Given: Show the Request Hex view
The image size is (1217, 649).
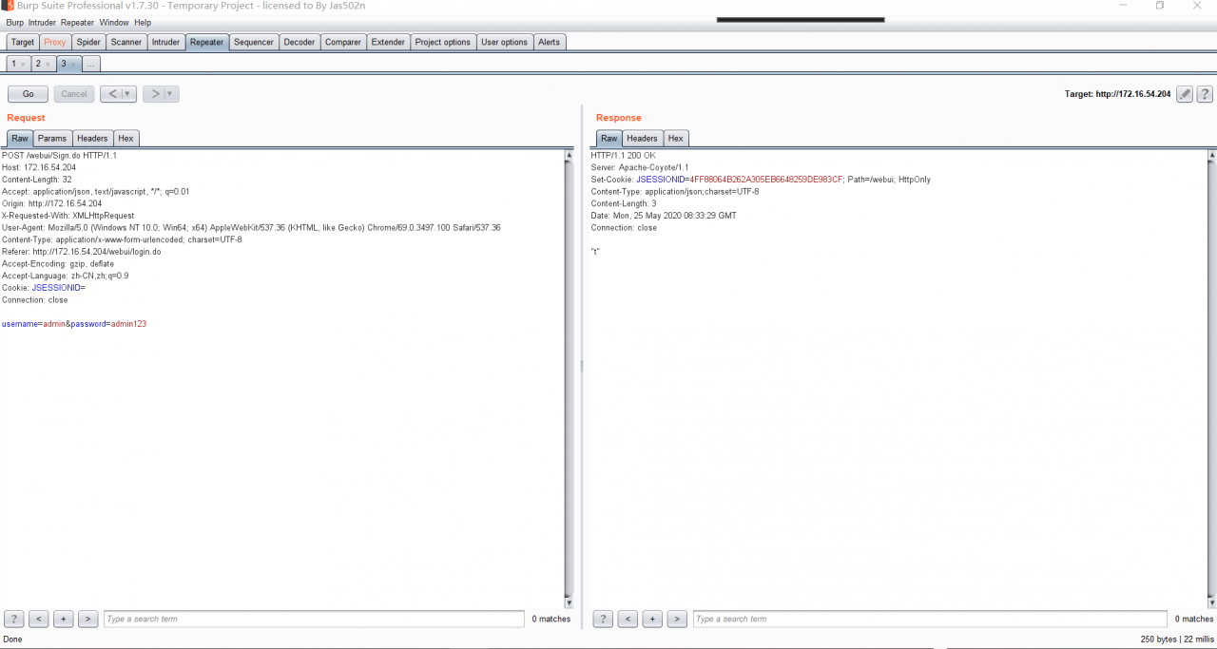Looking at the screenshot, I should [126, 139].
